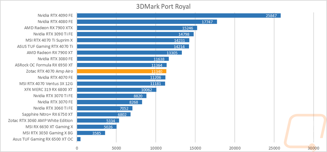The width and height of the screenshot is (327, 152).
Task: Click the bar value 10062
Action: coord(147,90)
